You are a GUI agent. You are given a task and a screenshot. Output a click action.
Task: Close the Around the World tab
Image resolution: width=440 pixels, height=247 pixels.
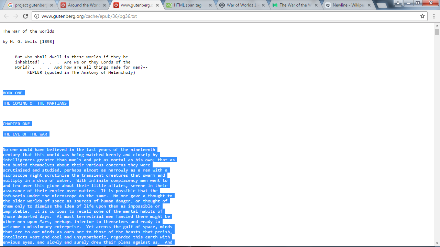click(104, 5)
